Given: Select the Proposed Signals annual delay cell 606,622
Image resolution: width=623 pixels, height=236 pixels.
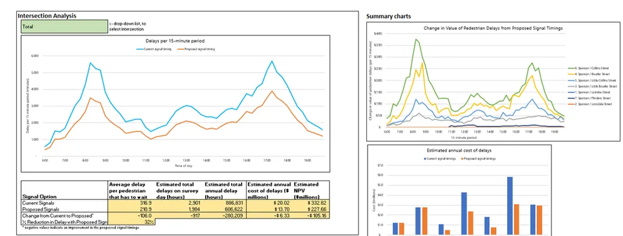Looking at the screenshot, I should pos(225,209).
